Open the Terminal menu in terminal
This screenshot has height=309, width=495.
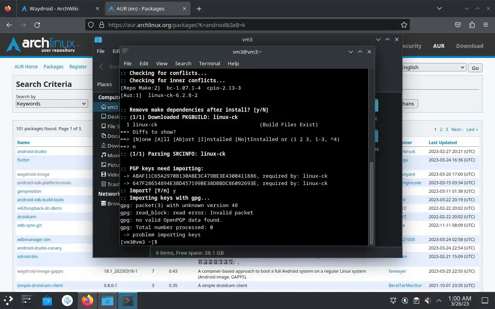[x=209, y=63]
